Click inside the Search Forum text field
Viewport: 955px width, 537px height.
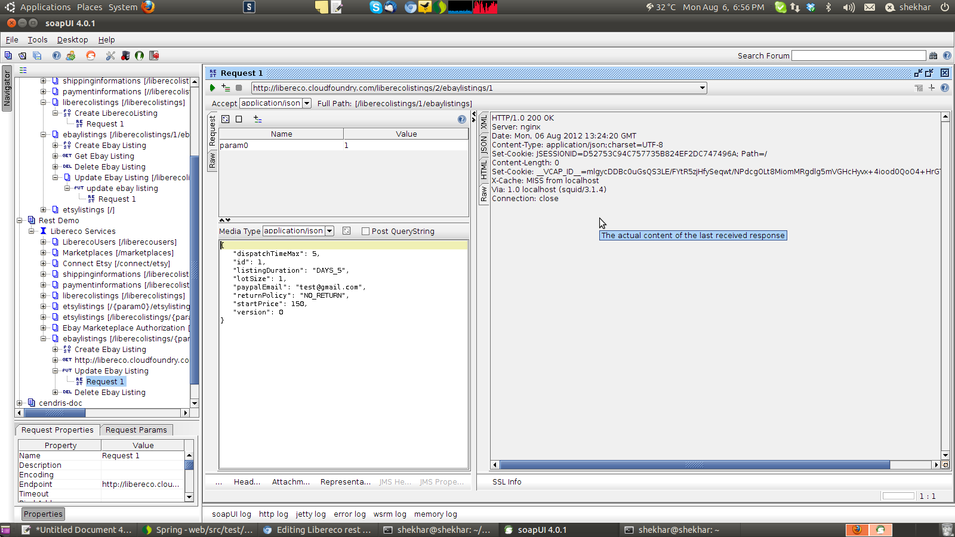(x=858, y=55)
